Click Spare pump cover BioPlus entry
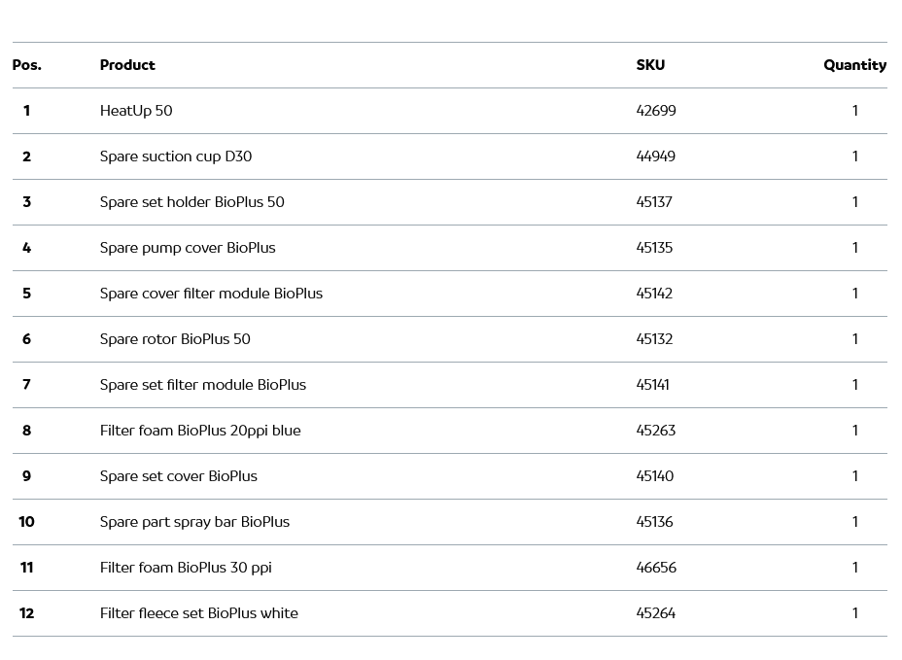 (188, 248)
